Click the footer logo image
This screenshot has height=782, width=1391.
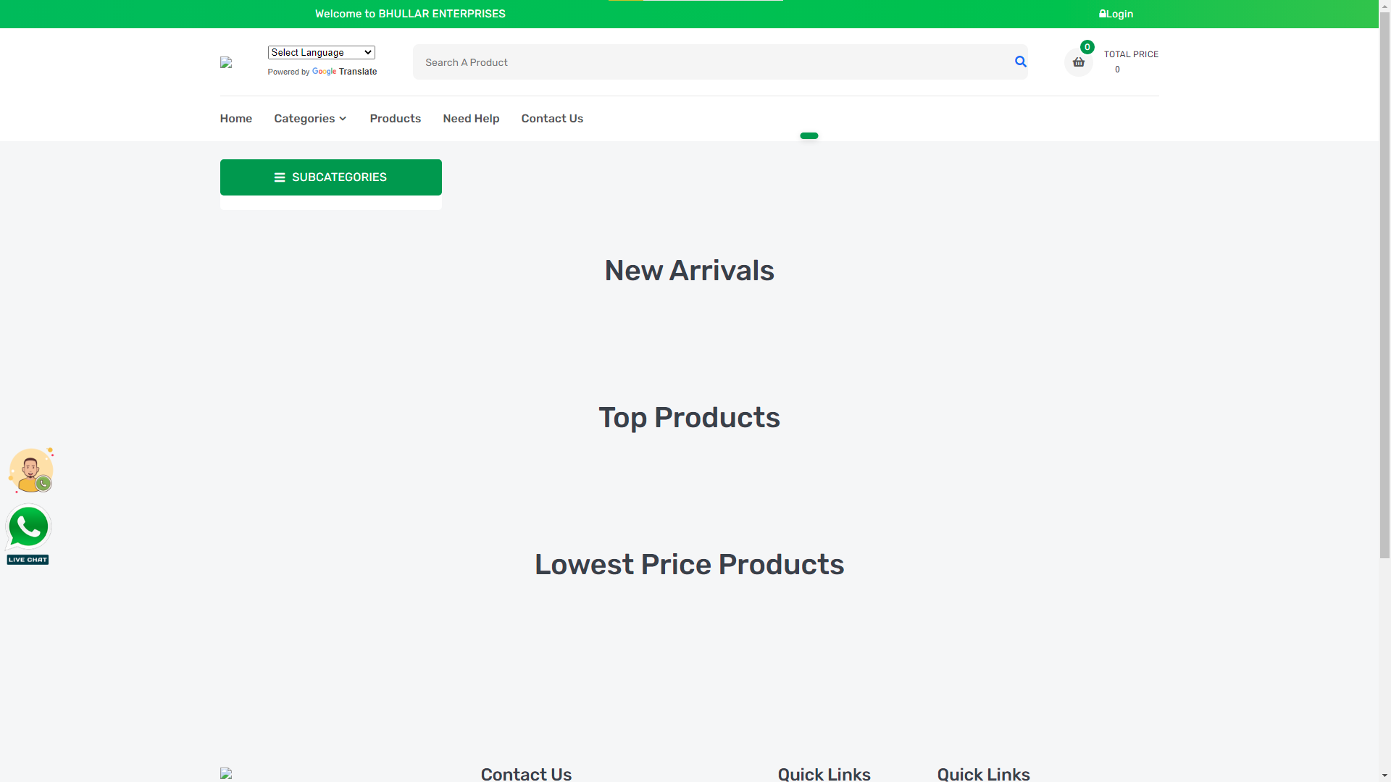[x=226, y=773]
